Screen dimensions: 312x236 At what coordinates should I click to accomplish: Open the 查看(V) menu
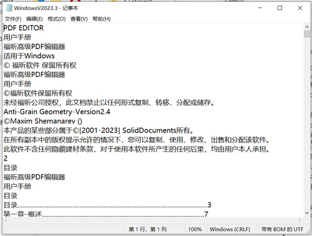click(79, 19)
